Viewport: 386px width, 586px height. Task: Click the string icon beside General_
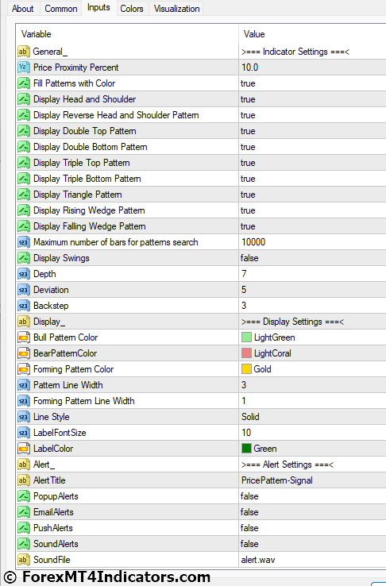[24, 52]
